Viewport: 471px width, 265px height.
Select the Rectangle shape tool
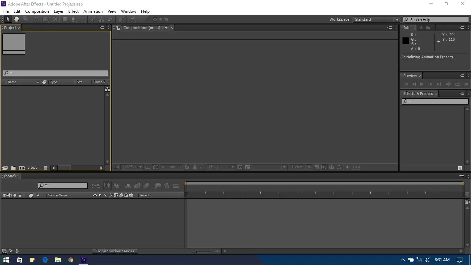coord(64,19)
